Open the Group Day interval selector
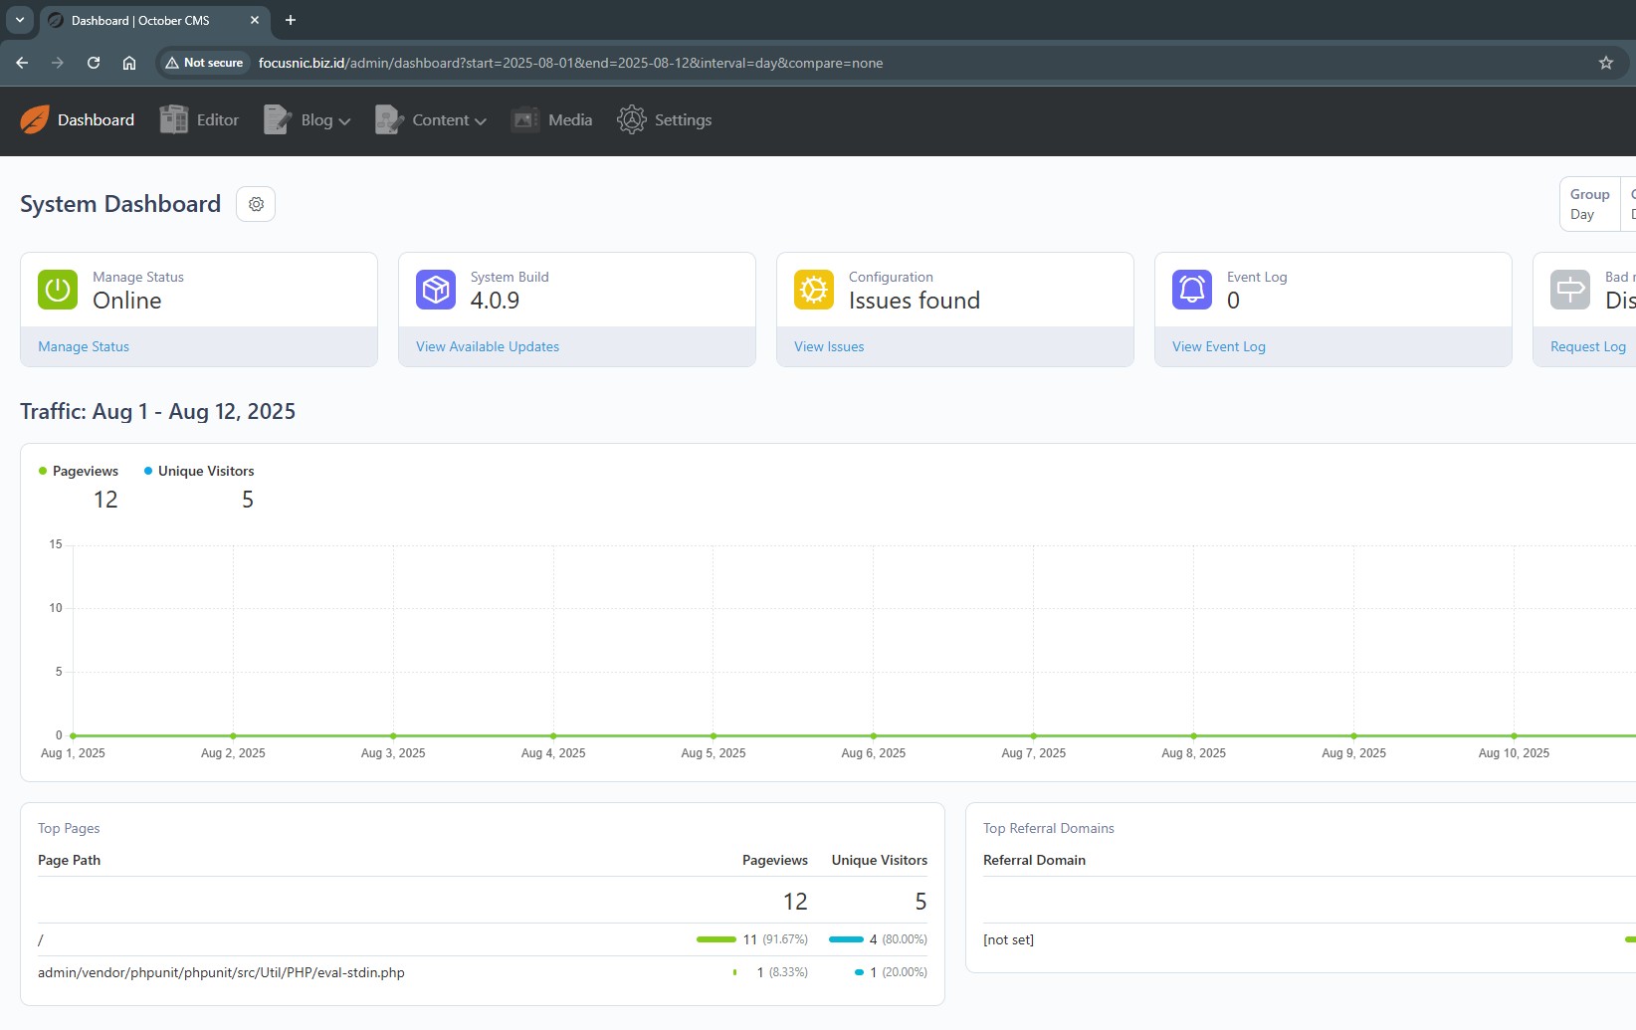The image size is (1636, 1030). coord(1589,204)
